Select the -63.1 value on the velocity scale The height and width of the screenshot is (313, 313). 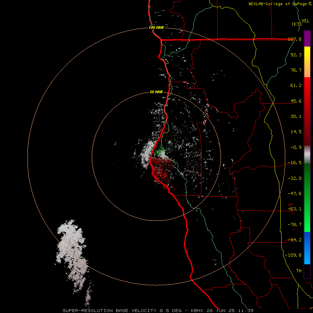tap(295, 209)
